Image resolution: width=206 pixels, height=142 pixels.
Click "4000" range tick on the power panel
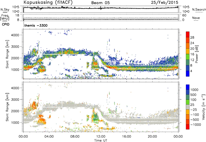15,35
